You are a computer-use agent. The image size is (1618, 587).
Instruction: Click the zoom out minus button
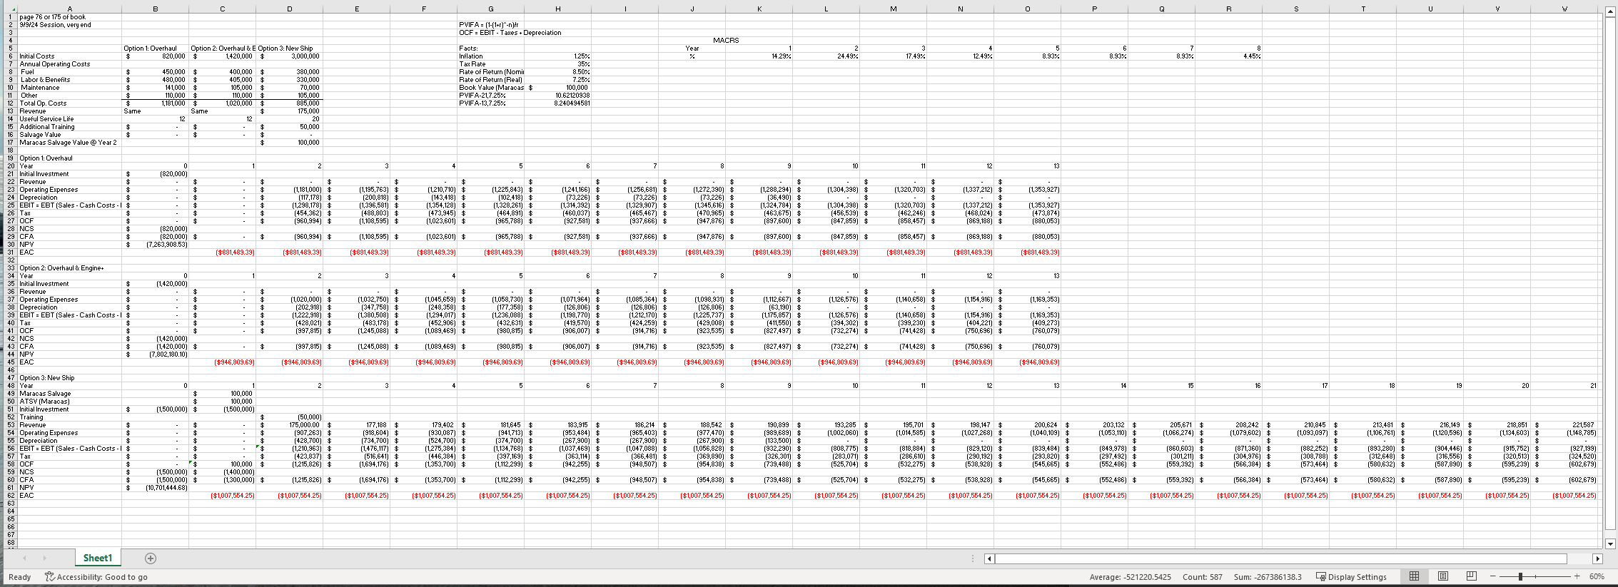pos(1493,576)
